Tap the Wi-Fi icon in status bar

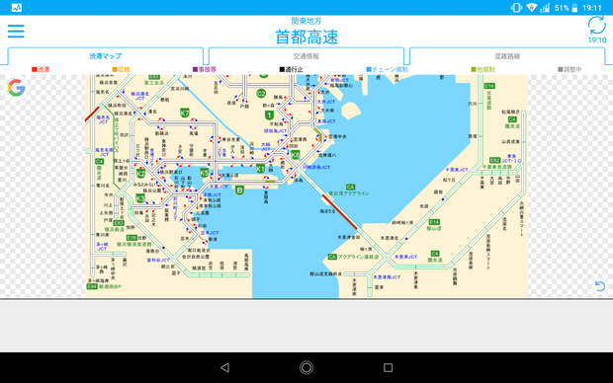531,8
